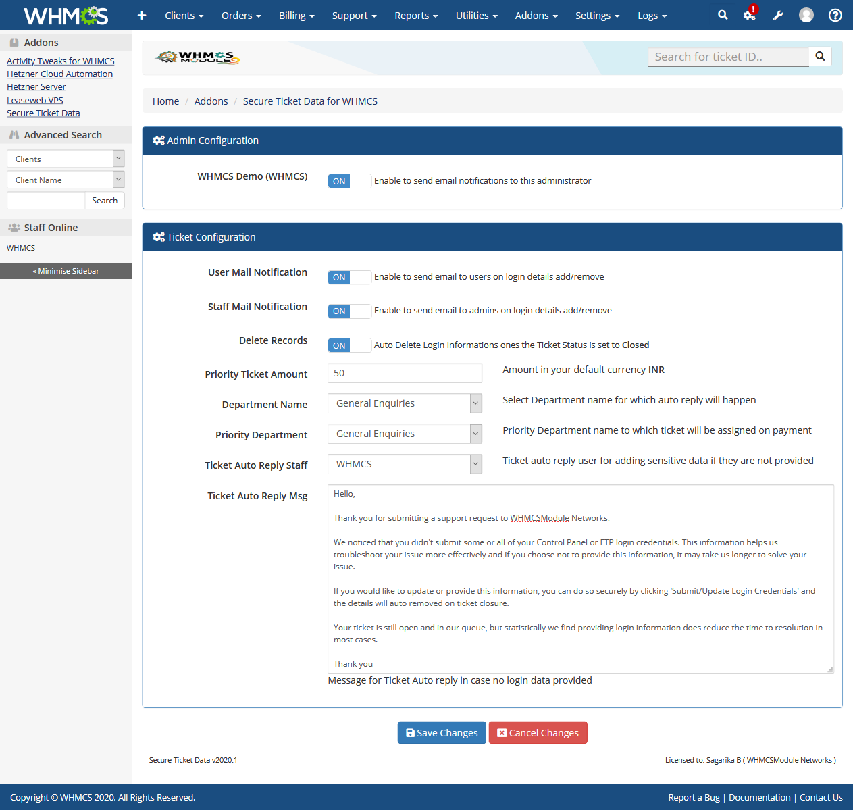Click Minimise Sidebar
Viewport: 853px width, 810px height.
(x=66, y=271)
